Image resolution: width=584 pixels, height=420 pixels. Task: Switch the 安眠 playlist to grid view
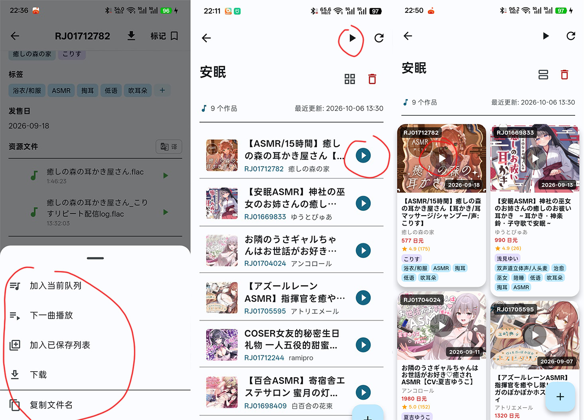click(350, 79)
